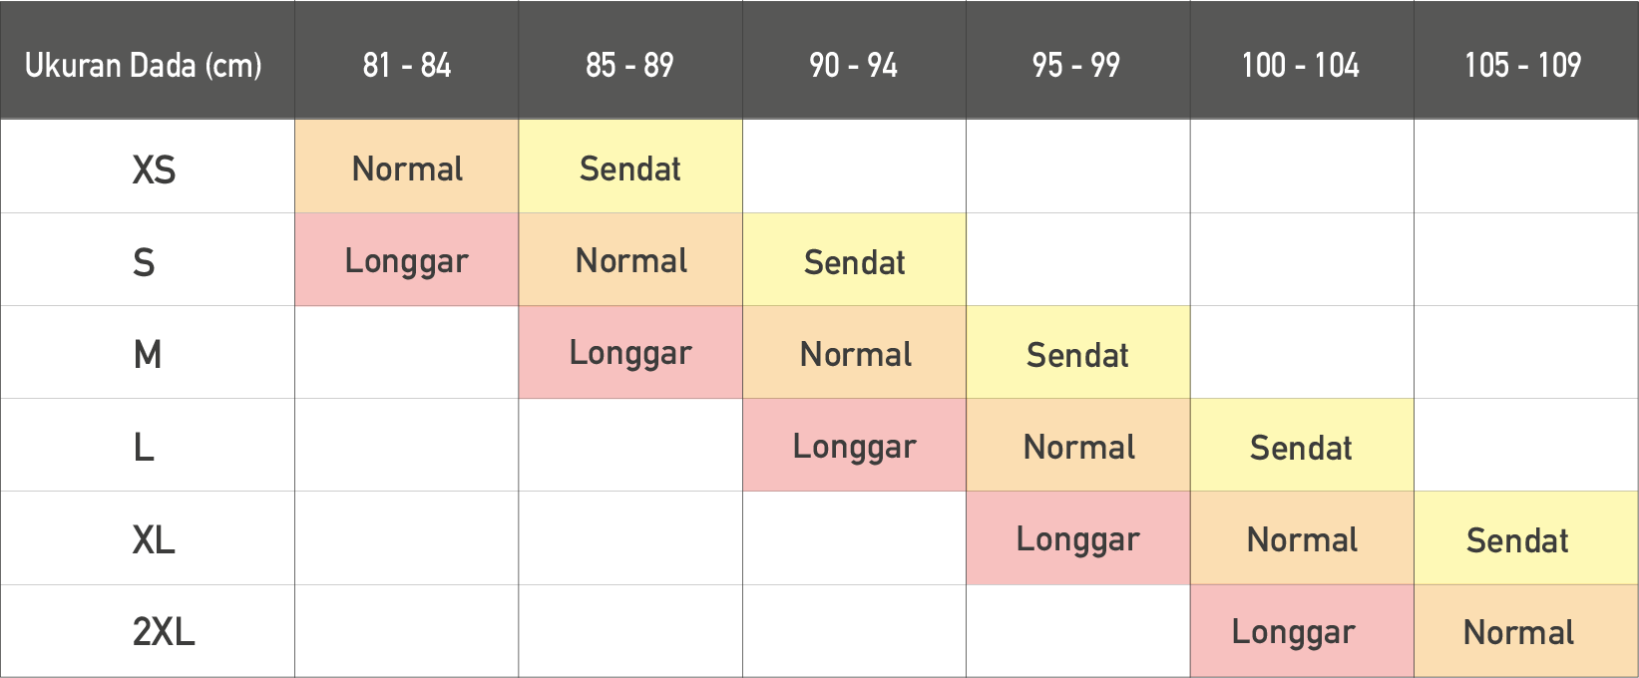Click the 95 - 99 column header
The height and width of the screenshot is (678, 1639).
click(x=1077, y=60)
